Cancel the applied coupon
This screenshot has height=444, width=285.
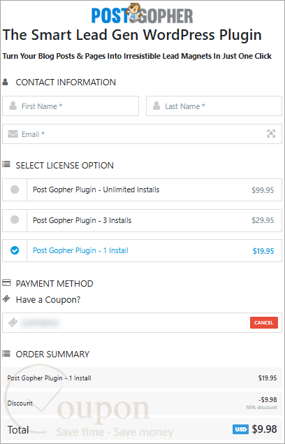(x=264, y=322)
